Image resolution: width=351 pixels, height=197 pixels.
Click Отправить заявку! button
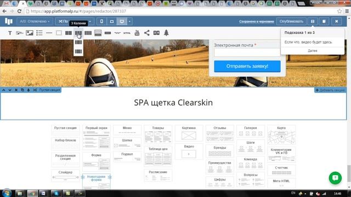point(247,66)
